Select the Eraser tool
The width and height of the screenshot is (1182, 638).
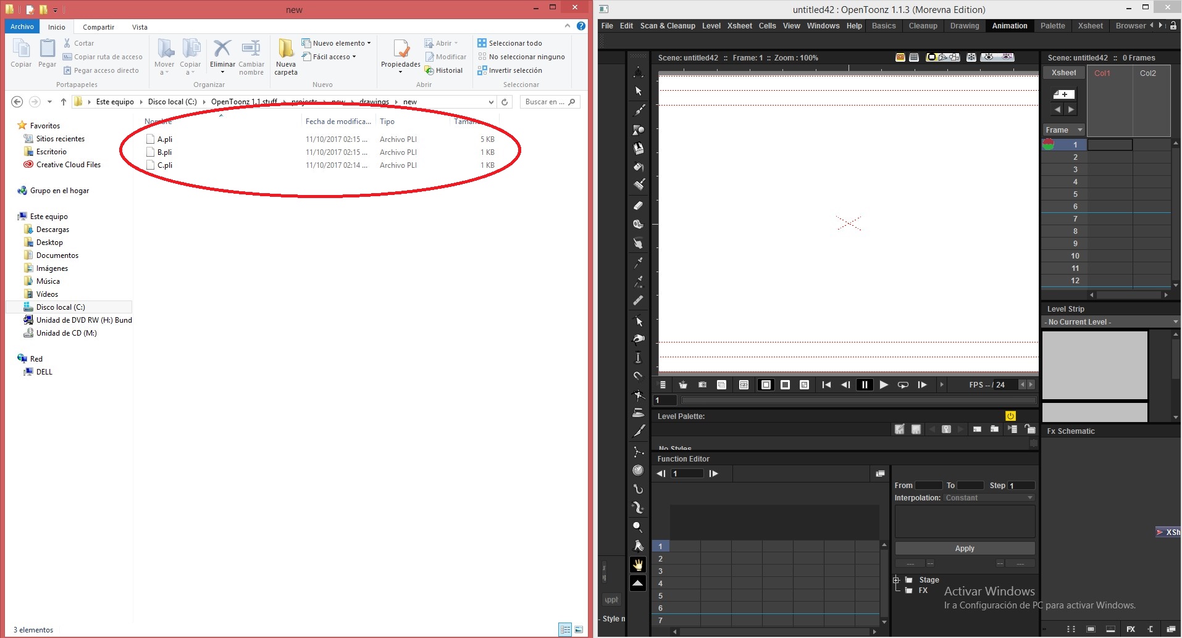(639, 204)
